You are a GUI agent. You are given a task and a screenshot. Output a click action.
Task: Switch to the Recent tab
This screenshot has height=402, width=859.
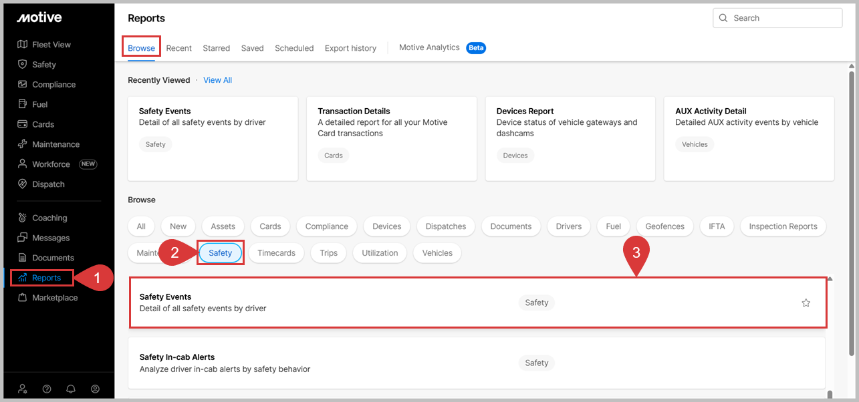point(179,48)
